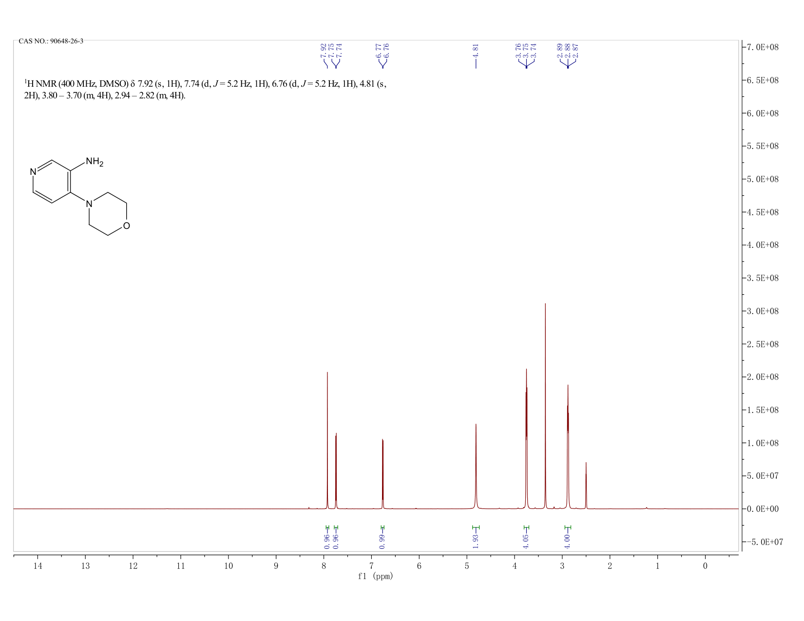Click the 10 tick label on the ppm axis
804x621 pixels.
229,566
